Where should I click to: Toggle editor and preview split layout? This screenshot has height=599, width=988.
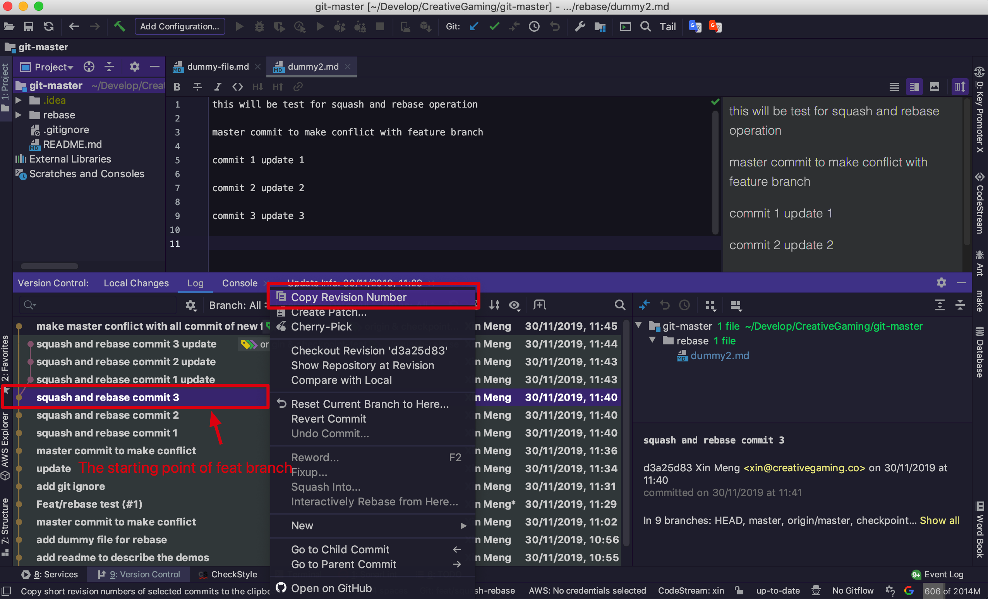point(914,87)
